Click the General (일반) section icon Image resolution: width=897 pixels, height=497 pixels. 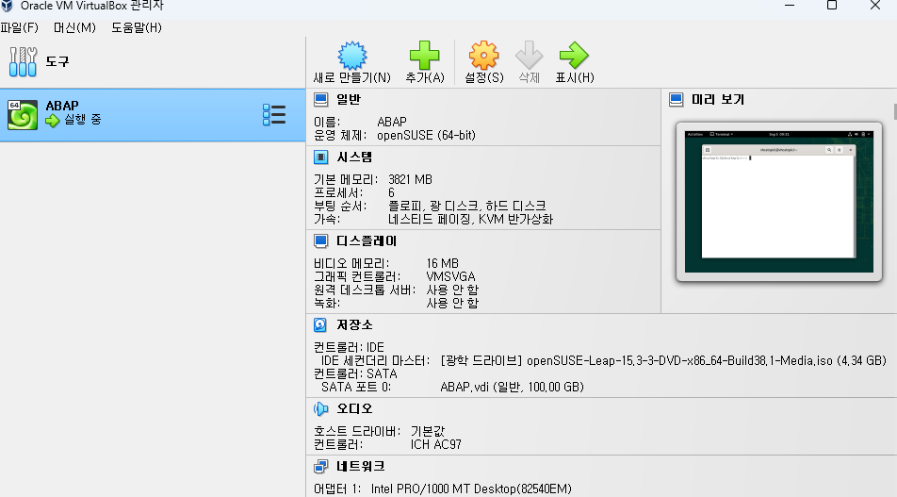[x=321, y=100]
